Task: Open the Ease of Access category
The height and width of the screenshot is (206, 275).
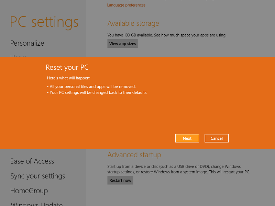Action: click(32, 161)
